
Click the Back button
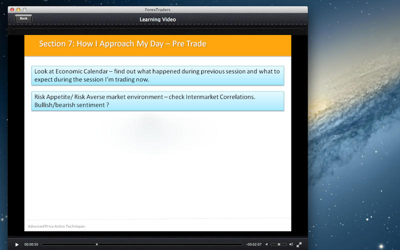point(23,18)
